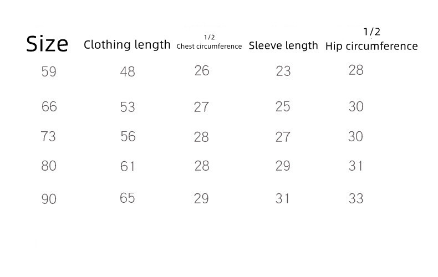The width and height of the screenshot is (438, 277).
Task: Click size 80 in the Size column
Action: coord(49,166)
